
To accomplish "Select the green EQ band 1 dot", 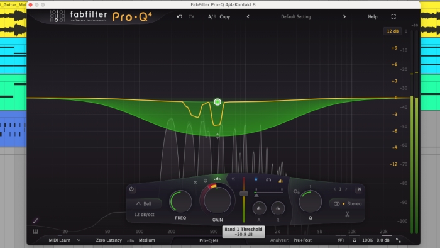I will pyautogui.click(x=217, y=102).
